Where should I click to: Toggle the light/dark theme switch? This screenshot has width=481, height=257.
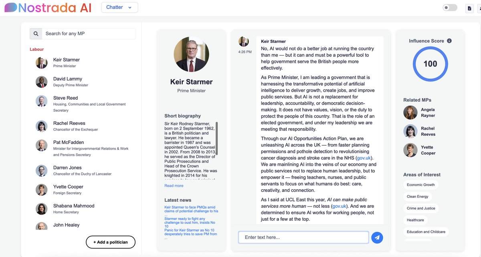(450, 8)
